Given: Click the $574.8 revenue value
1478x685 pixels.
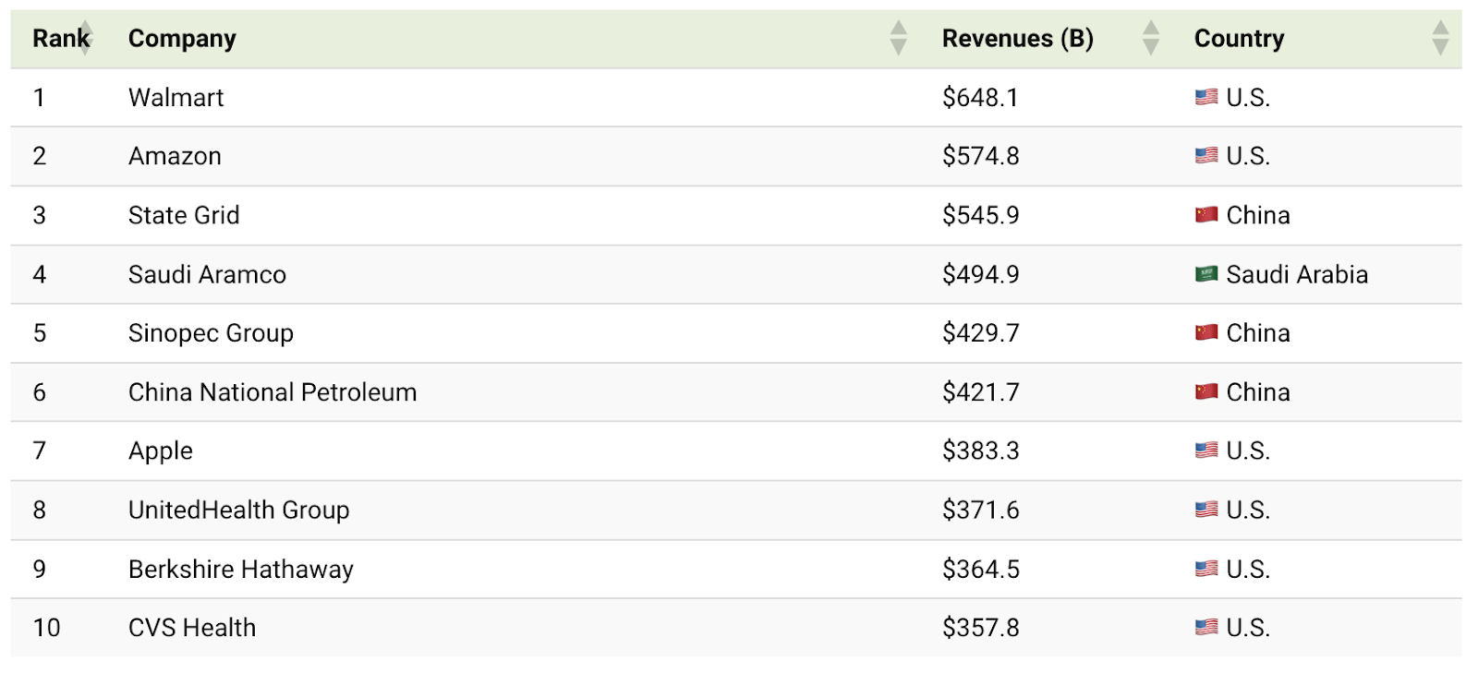Looking at the screenshot, I should [x=981, y=156].
